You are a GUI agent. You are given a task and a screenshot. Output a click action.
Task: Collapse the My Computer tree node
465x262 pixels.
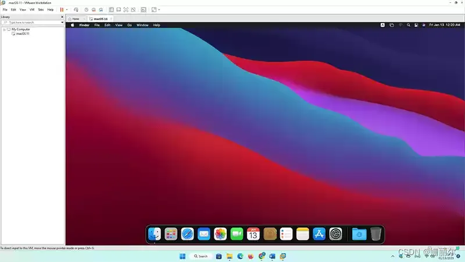point(4,30)
